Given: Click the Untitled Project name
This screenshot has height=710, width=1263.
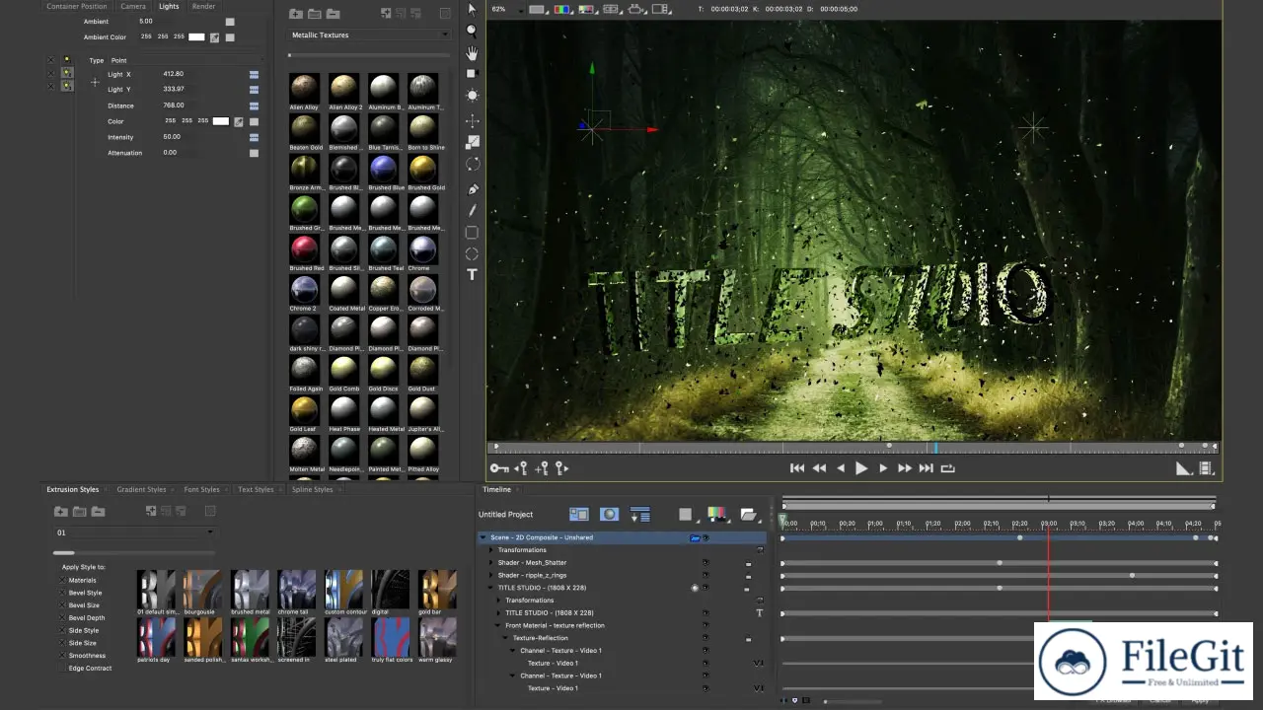Looking at the screenshot, I should 506,514.
